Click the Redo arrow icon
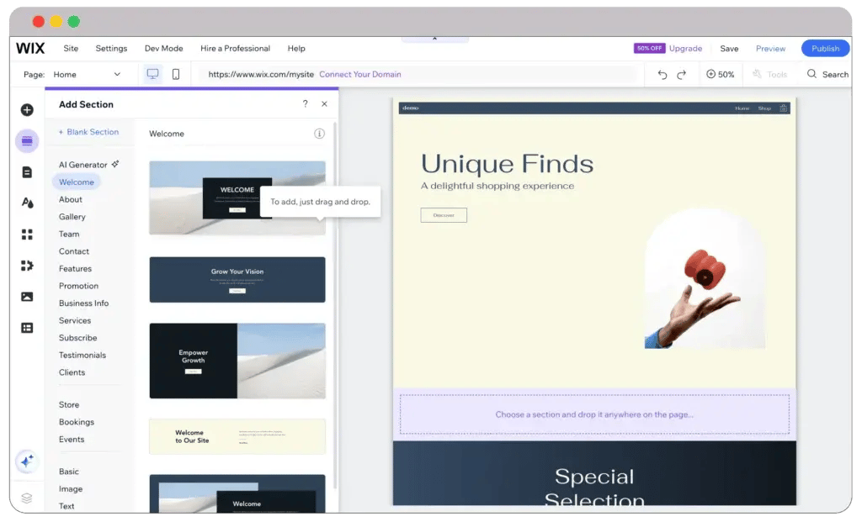The image size is (862, 522). [682, 75]
